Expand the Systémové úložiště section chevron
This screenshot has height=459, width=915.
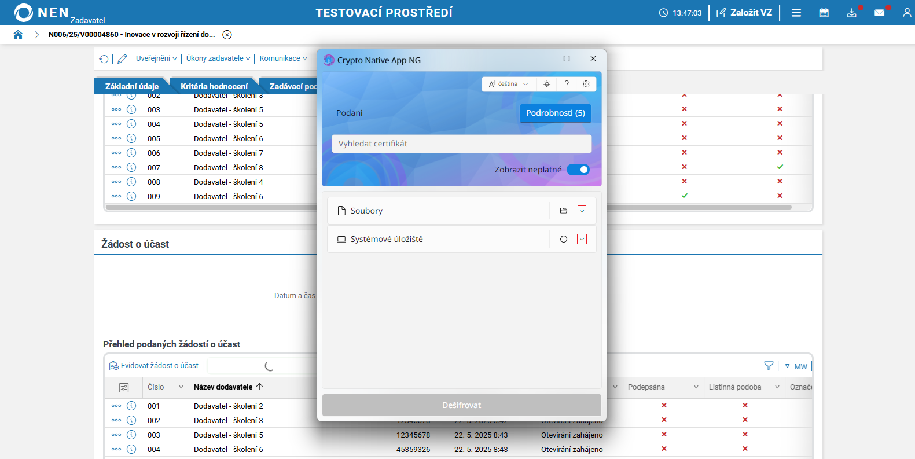(582, 239)
